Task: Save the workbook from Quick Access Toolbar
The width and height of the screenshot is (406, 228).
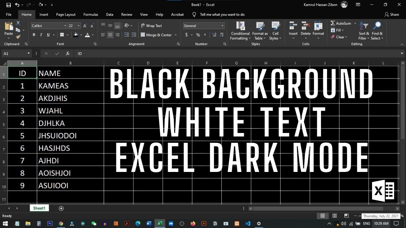Action: 9,5
